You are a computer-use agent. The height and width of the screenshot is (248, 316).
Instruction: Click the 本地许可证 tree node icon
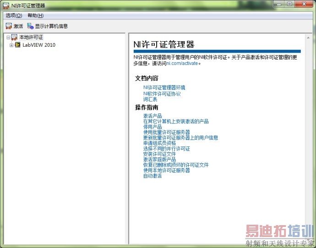[14, 37]
